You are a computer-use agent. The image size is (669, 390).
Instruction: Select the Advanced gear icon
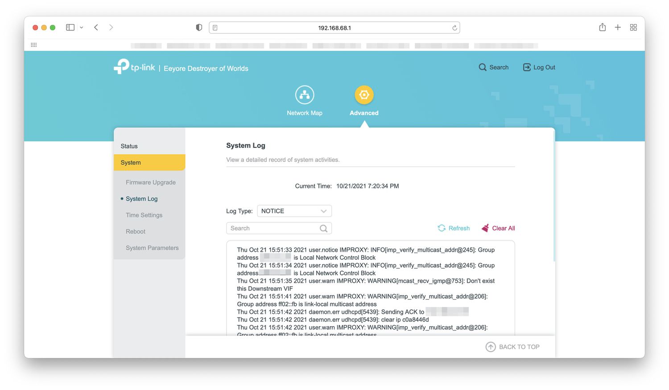(x=364, y=95)
